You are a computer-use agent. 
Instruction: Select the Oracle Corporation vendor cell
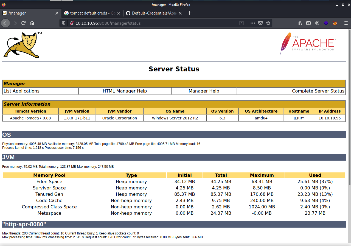coord(120,118)
